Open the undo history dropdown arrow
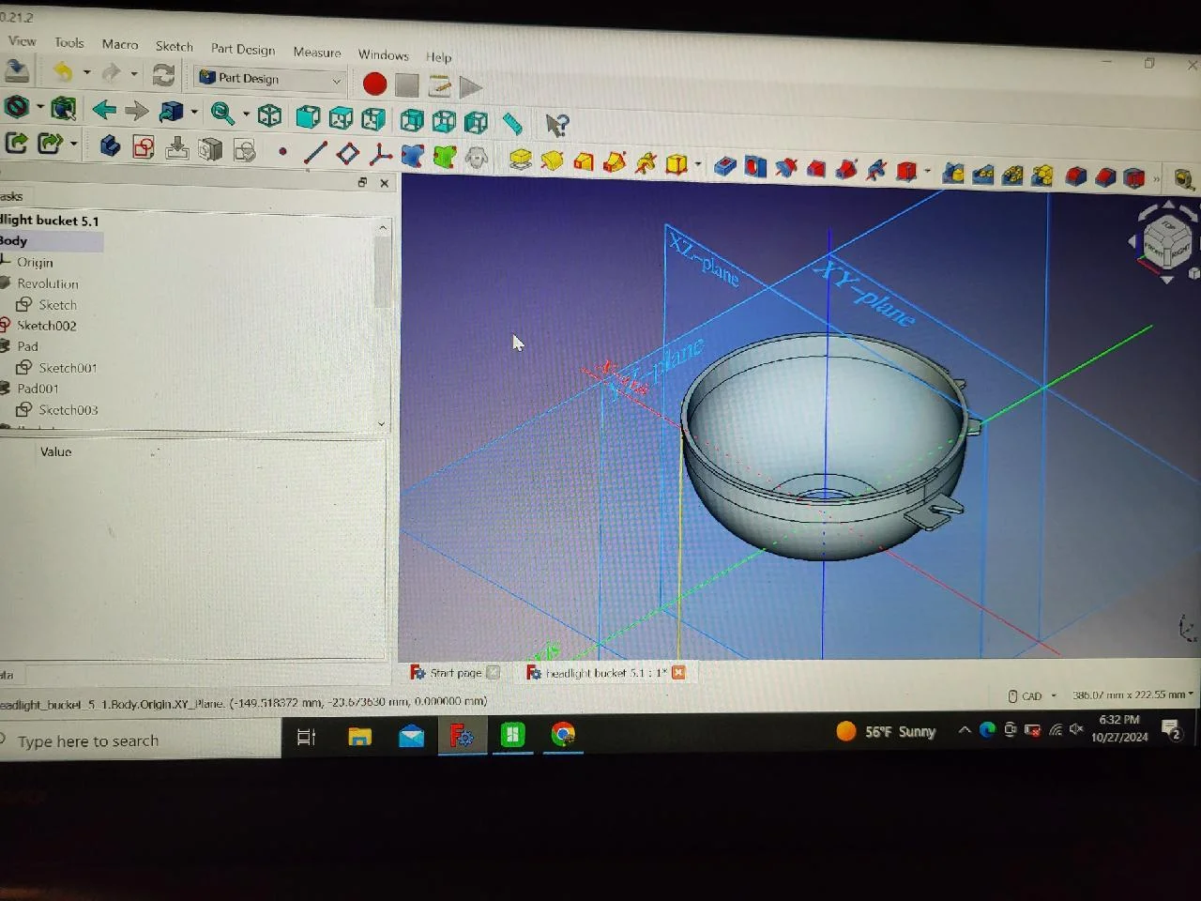 [x=86, y=72]
